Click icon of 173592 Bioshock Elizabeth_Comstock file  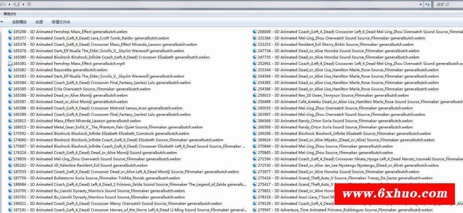[x=10, y=133]
